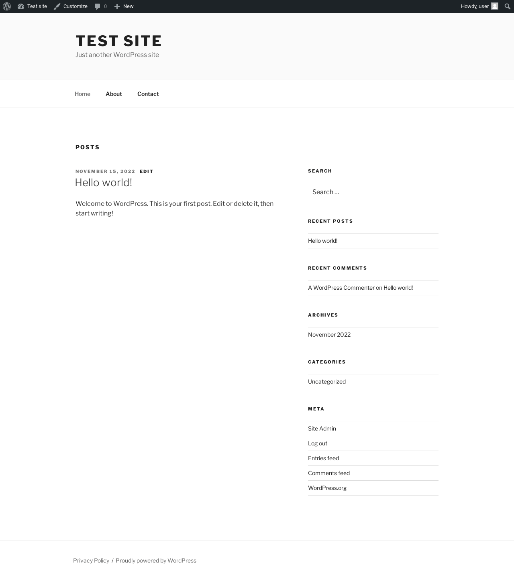Open the Hello world! post title
Screen dimensions: 514x579
coord(104,183)
